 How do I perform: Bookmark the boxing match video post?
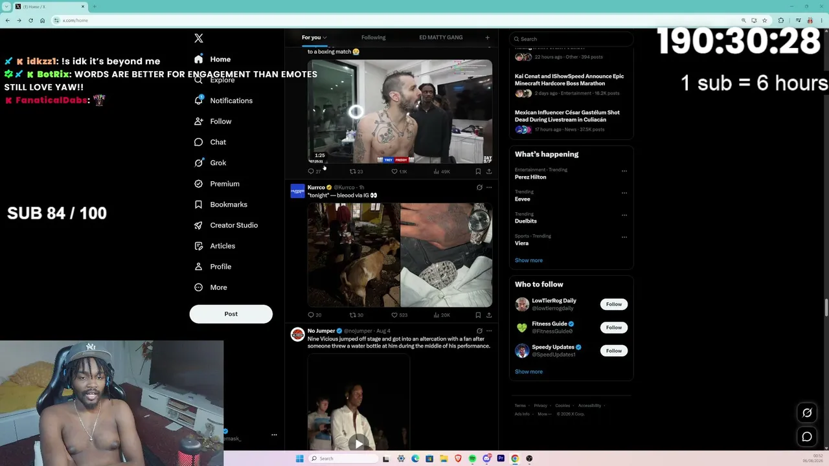coord(478,172)
